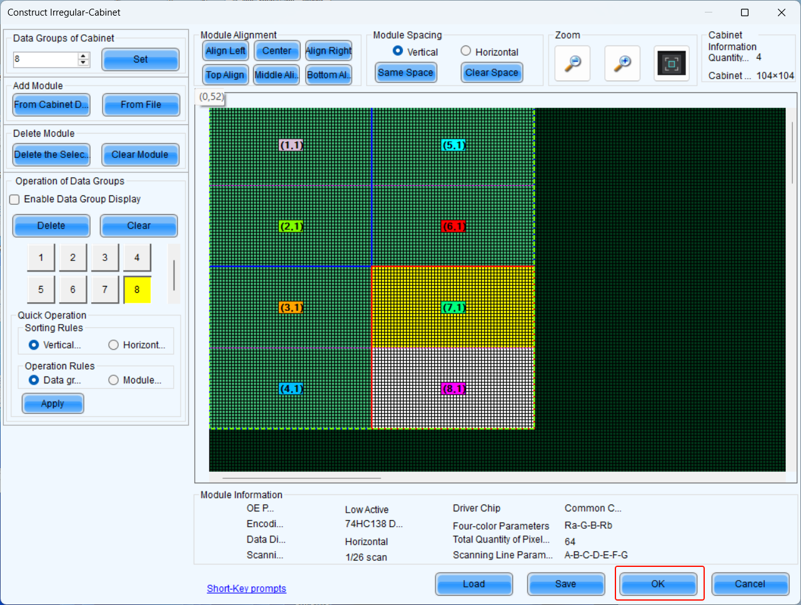Enable Data Group Display checkbox
The width and height of the screenshot is (801, 605).
coord(14,199)
